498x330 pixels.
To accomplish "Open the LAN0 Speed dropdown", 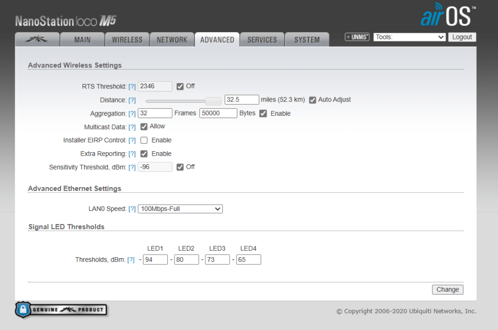I will click(180, 209).
